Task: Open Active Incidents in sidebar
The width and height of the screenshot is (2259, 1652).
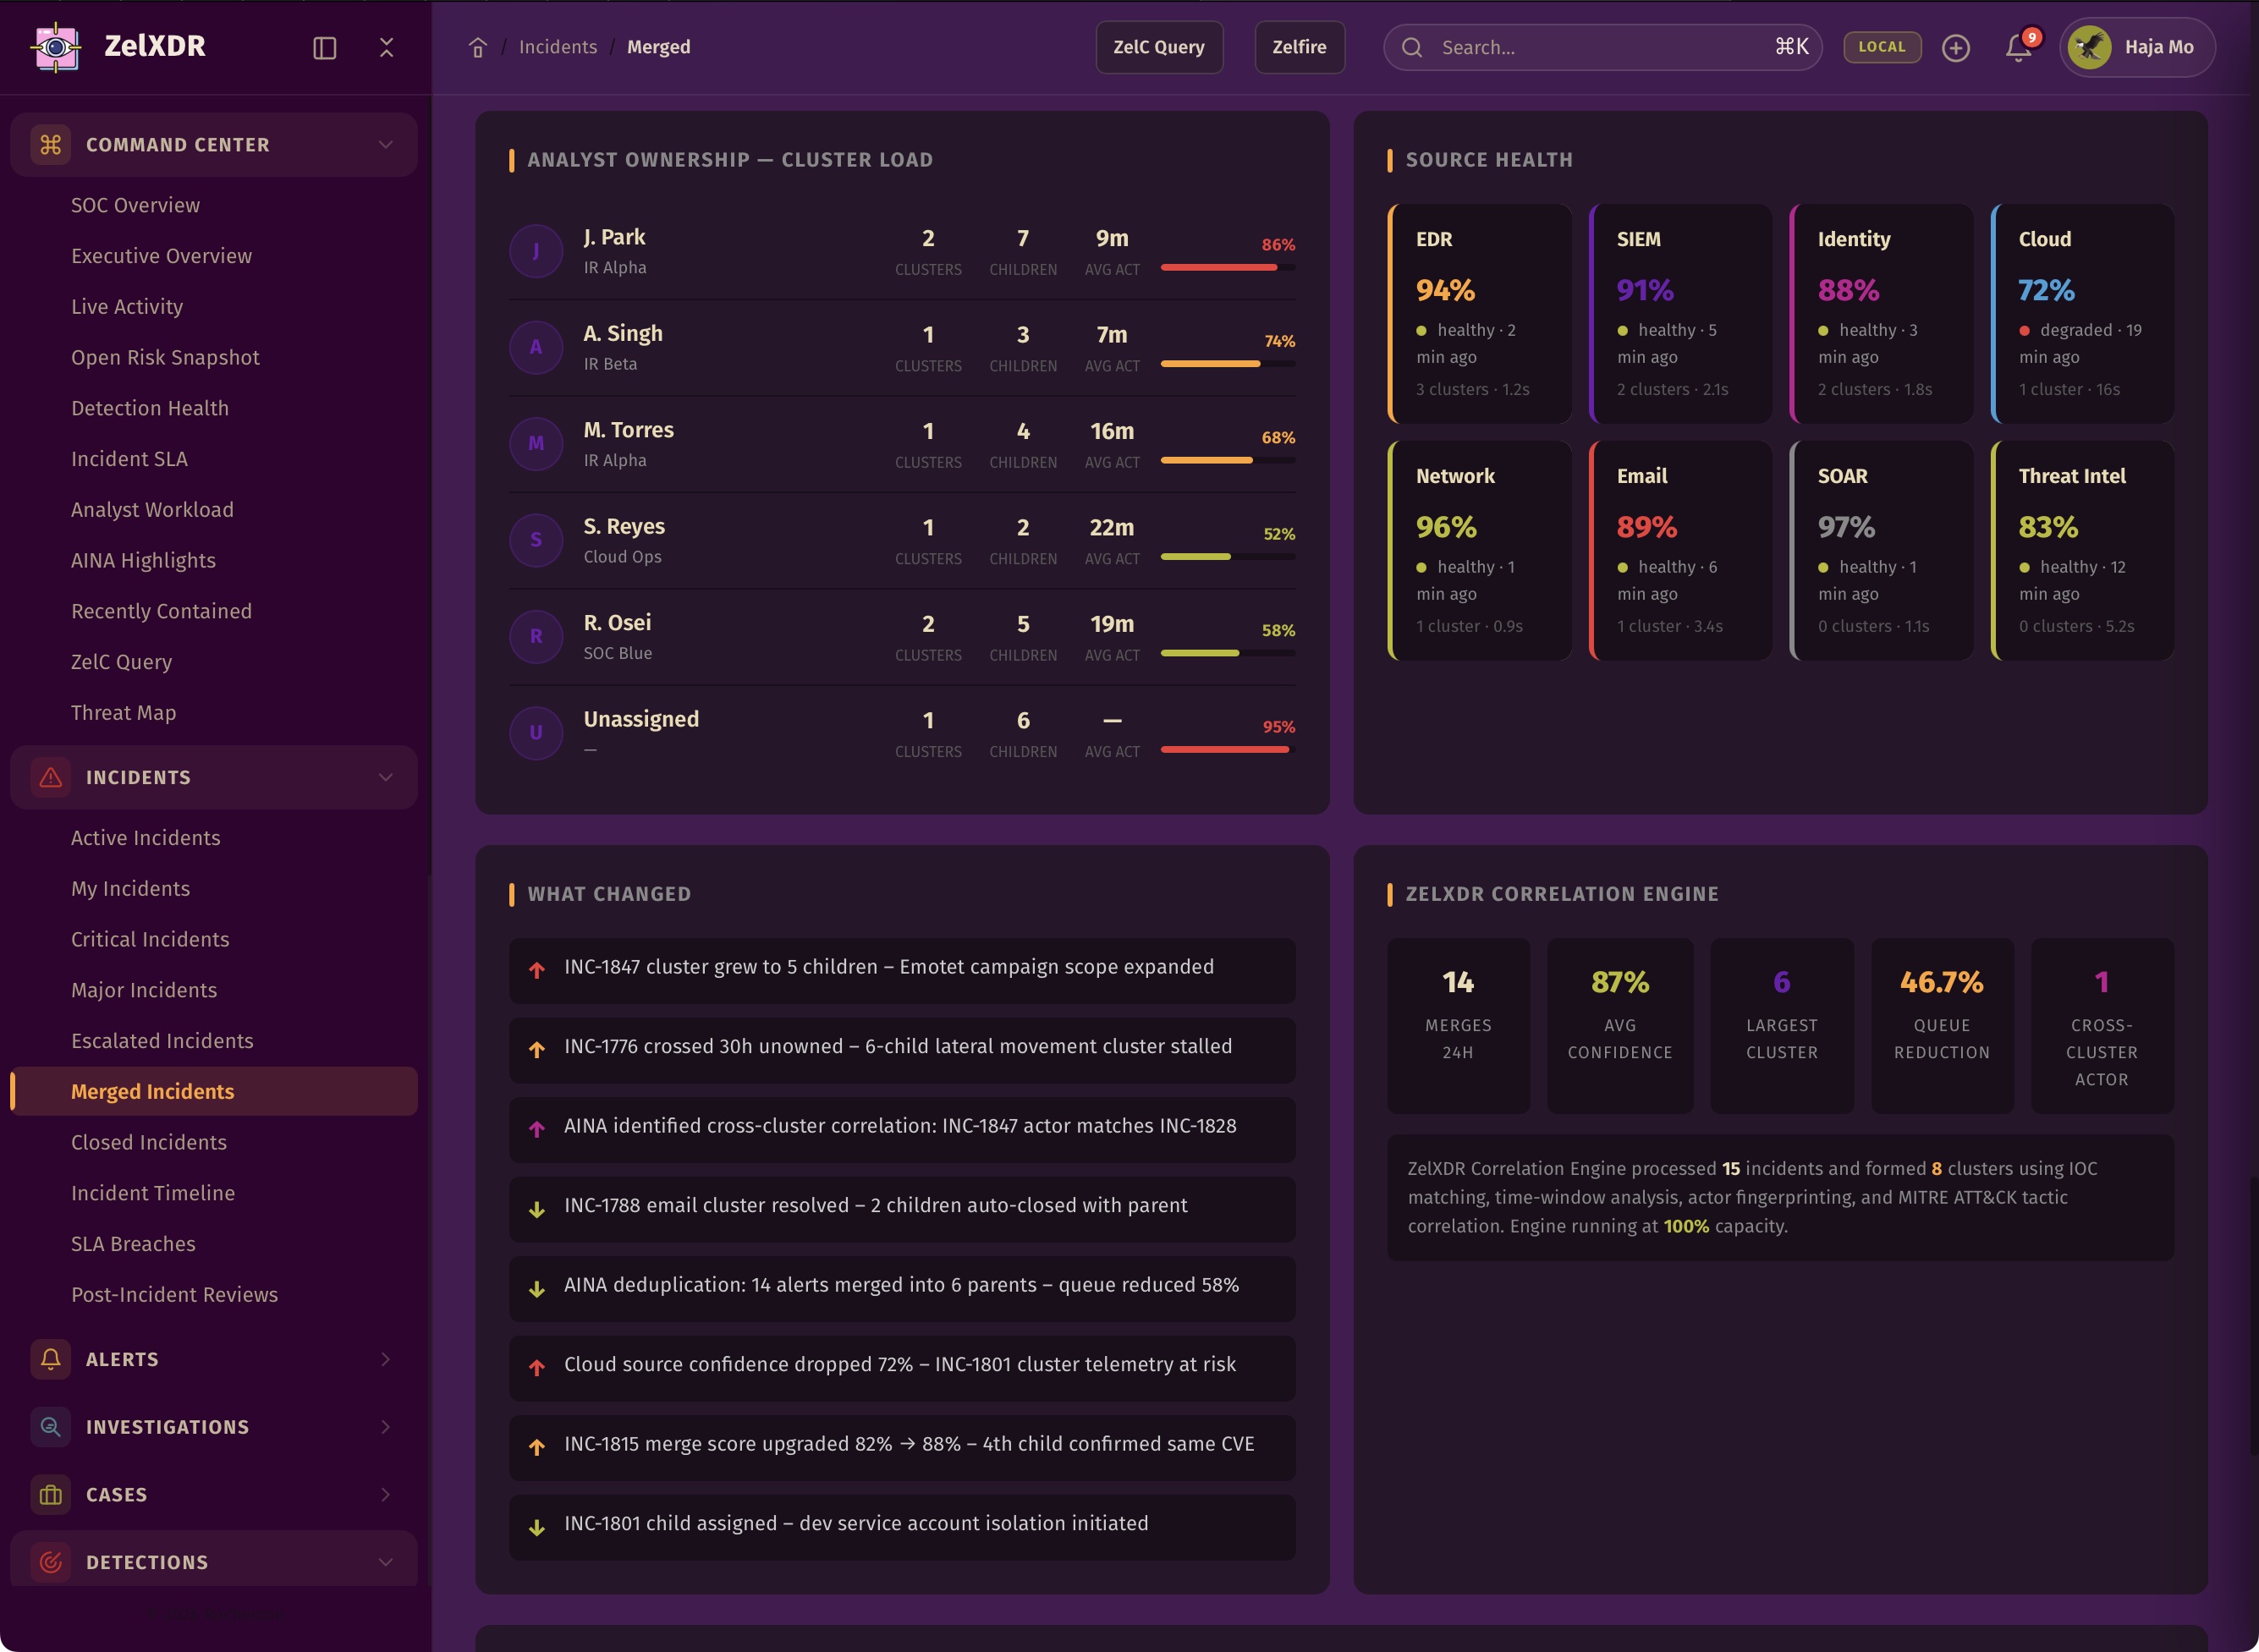Action: (145, 838)
